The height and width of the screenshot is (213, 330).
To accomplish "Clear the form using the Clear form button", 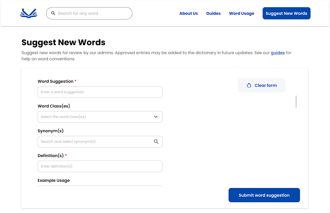I will click(261, 85).
